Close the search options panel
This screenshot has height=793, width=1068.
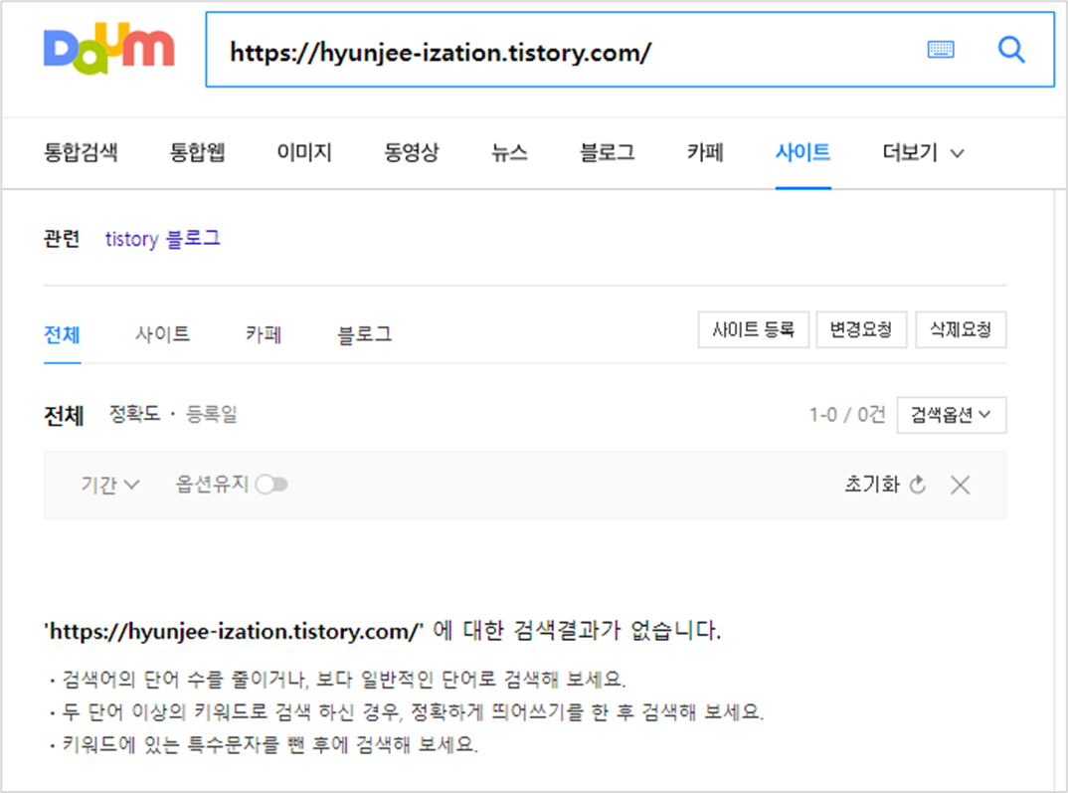(x=961, y=485)
